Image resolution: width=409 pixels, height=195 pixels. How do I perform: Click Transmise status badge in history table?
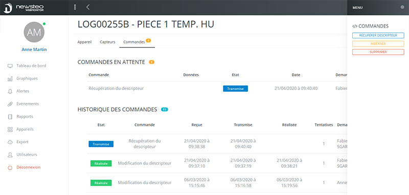click(x=101, y=144)
